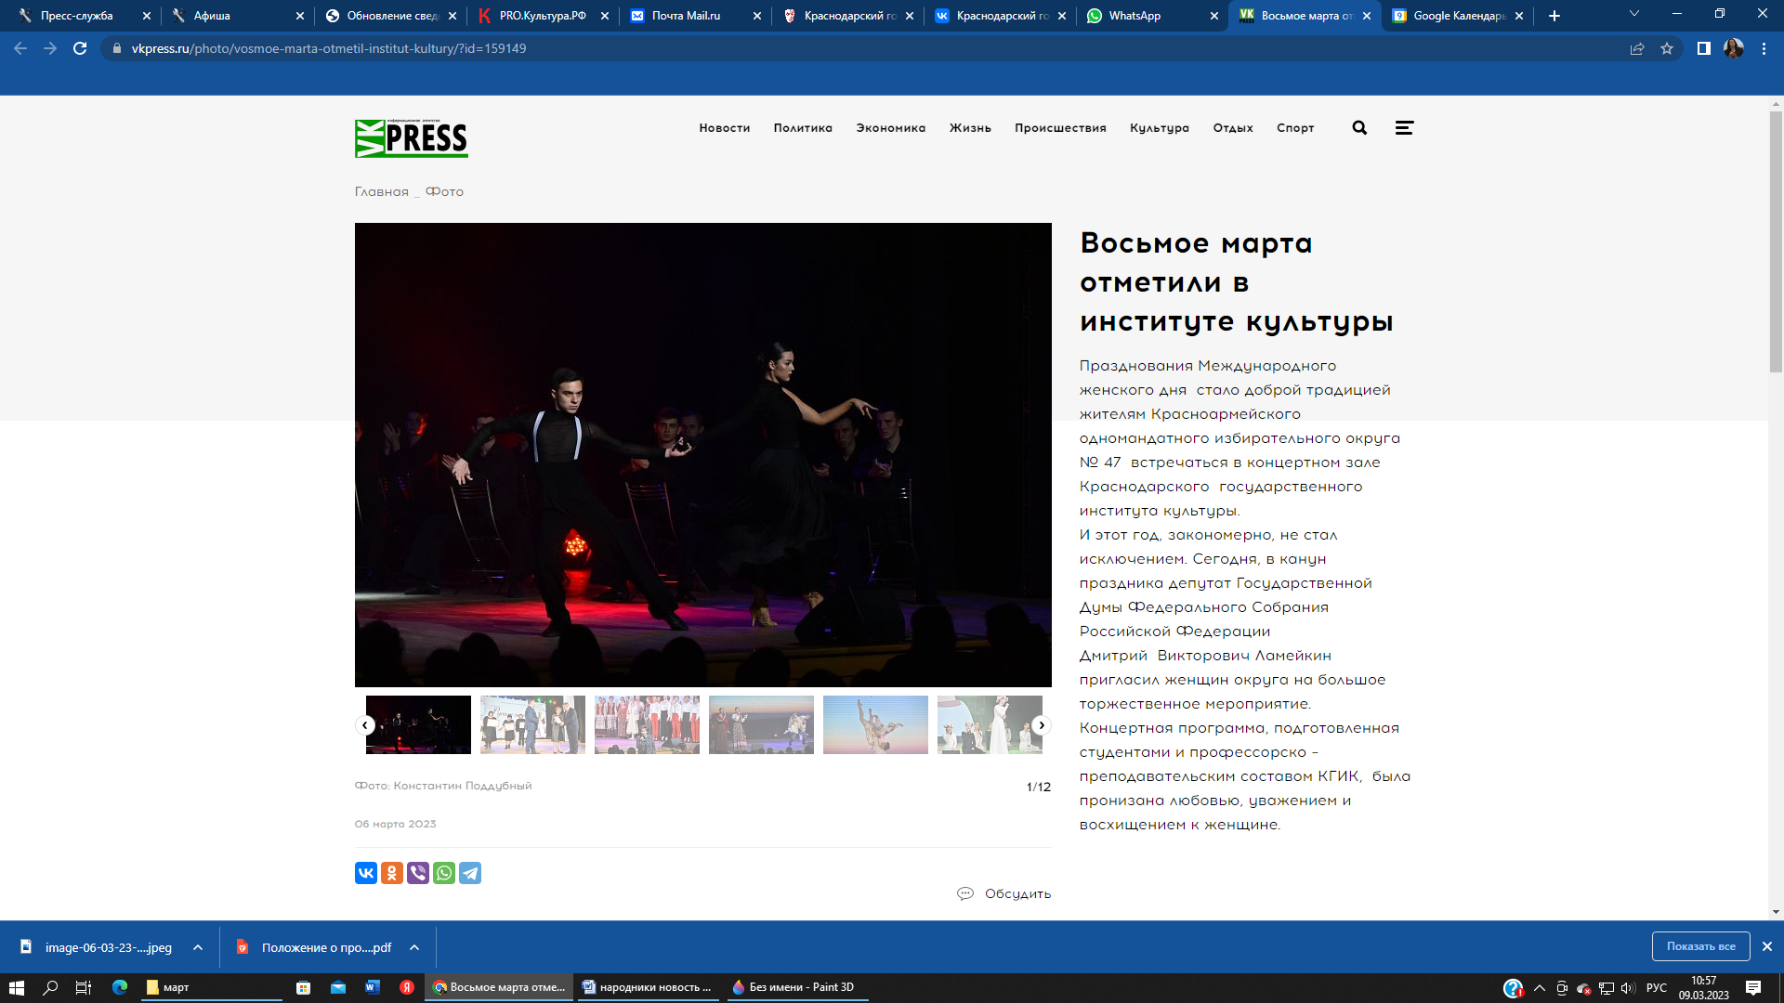Viewport: 1784px width, 1003px height.
Task: Click the share page icon in address bar
Action: pyautogui.click(x=1637, y=48)
